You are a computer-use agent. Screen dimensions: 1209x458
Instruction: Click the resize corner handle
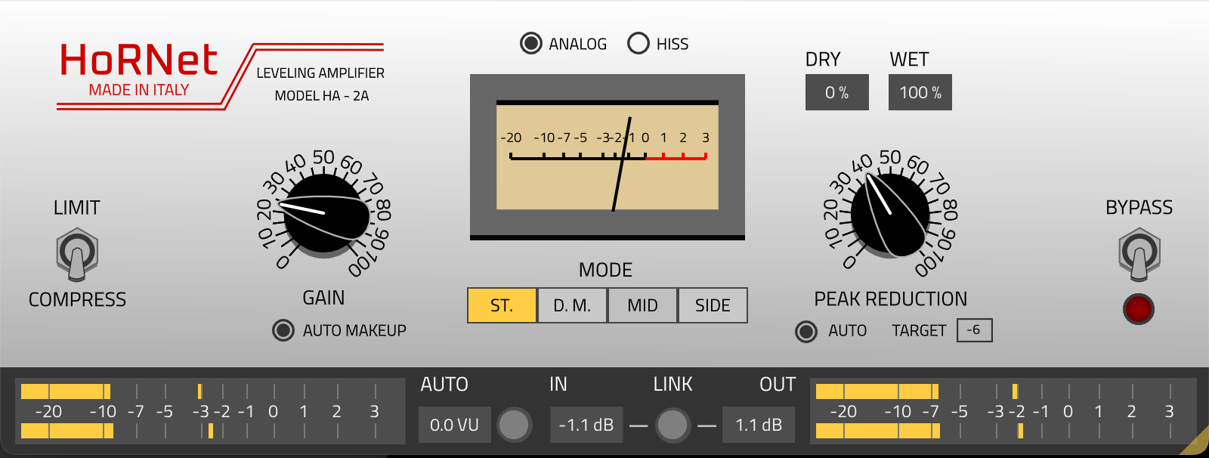click(x=1195, y=443)
